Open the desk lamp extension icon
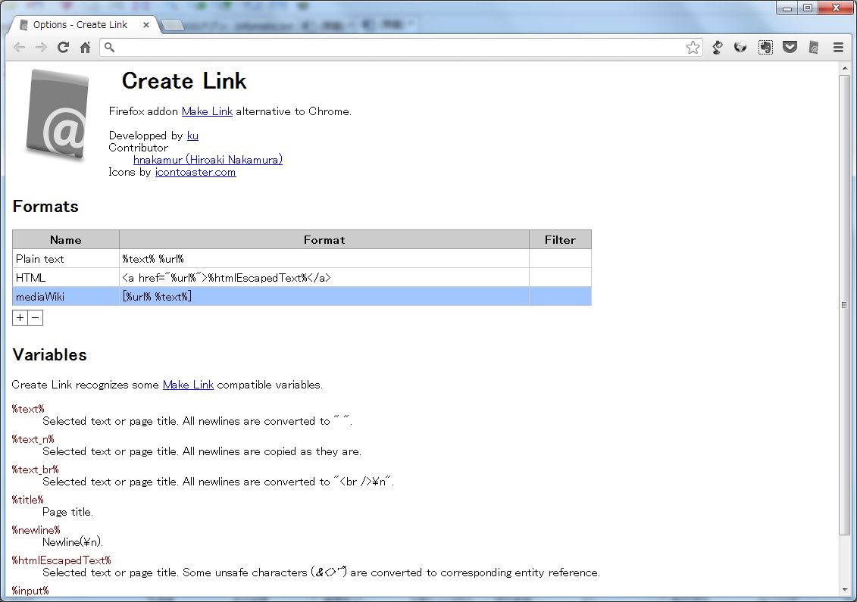 (717, 48)
